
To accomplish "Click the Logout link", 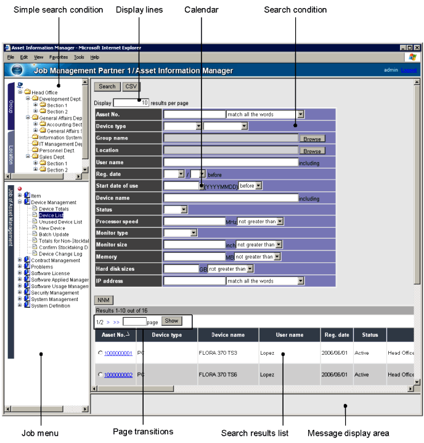I will tap(409, 70).
